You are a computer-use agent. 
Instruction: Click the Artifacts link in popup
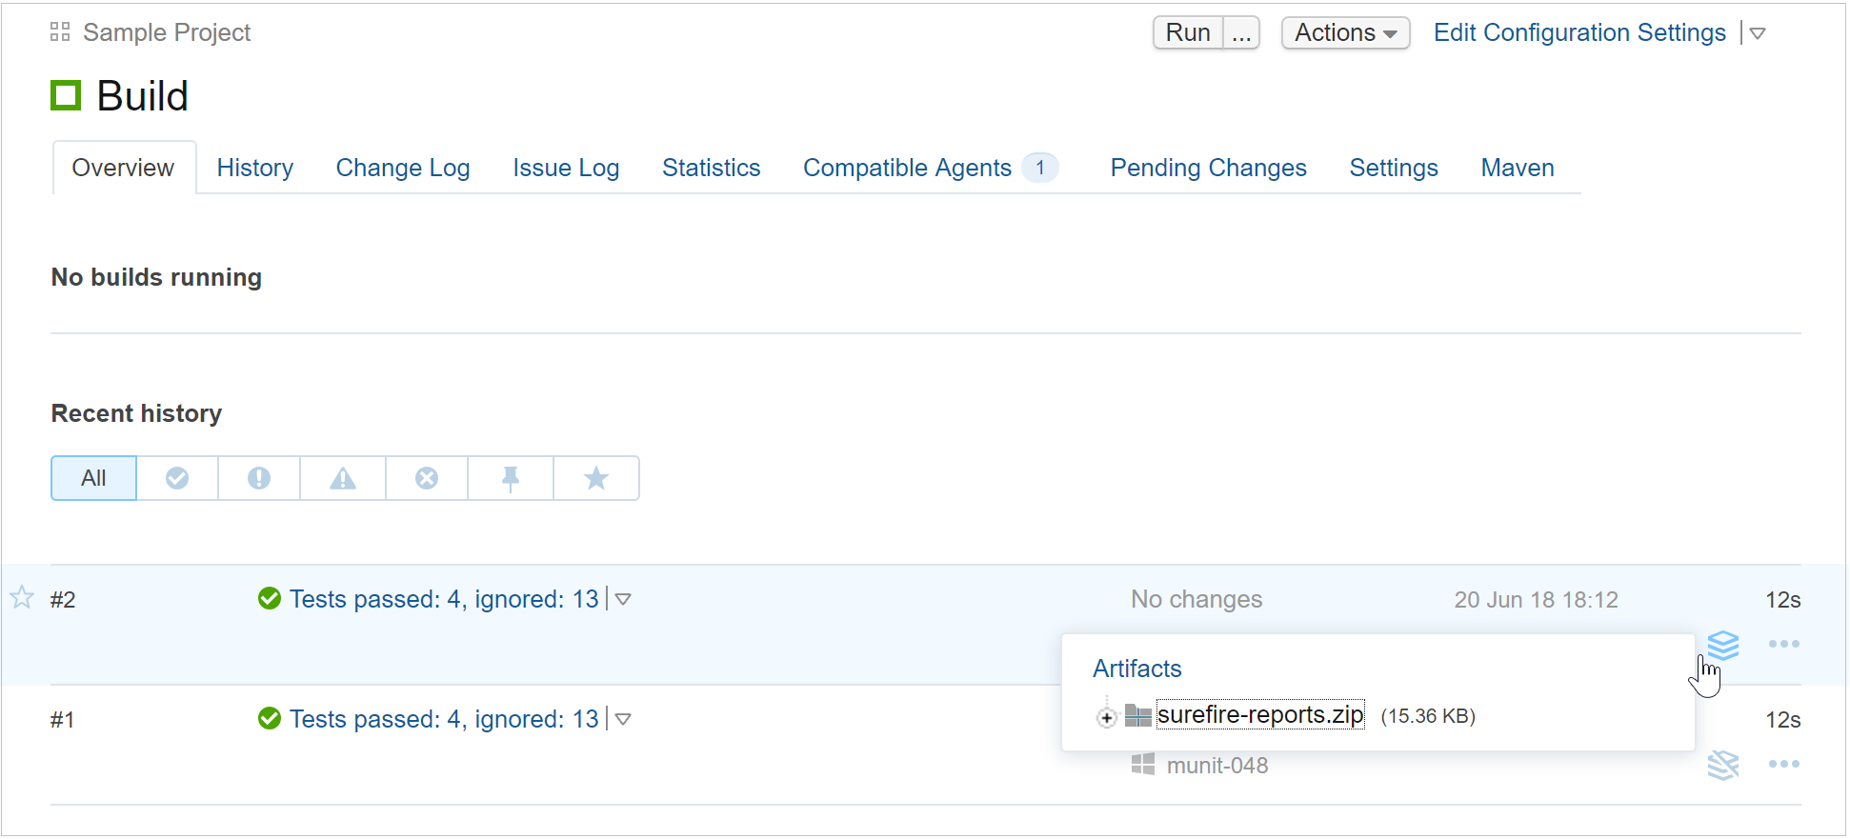point(1136,669)
